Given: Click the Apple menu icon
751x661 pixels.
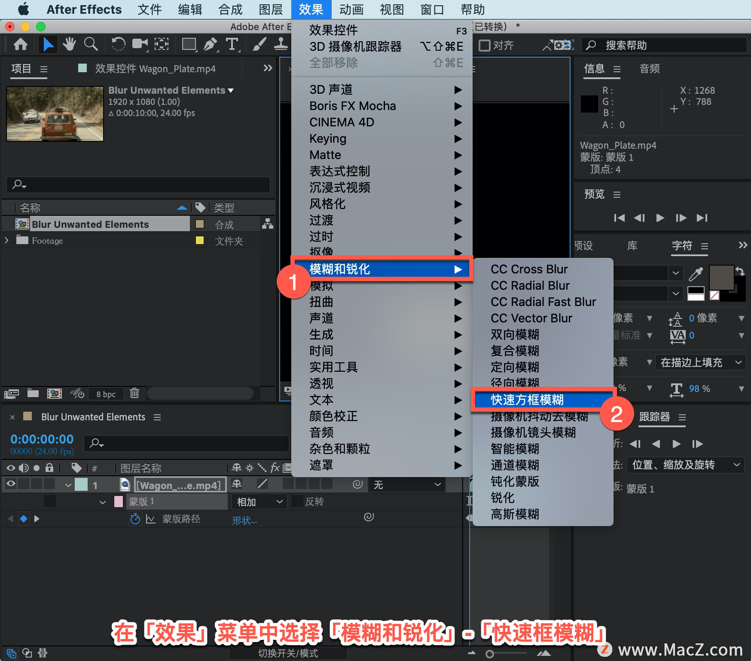Looking at the screenshot, I should 23,9.
